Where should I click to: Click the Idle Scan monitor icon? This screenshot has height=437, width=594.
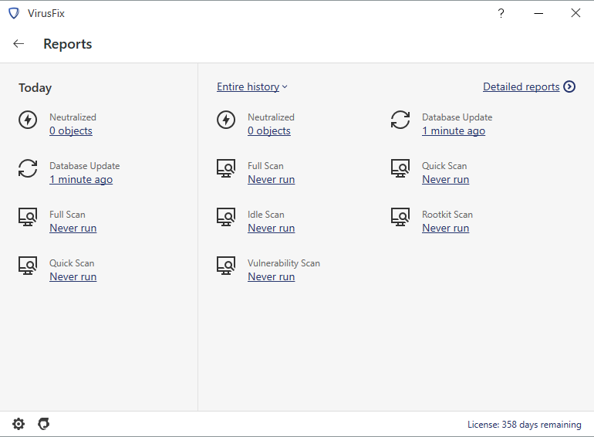pyautogui.click(x=226, y=217)
